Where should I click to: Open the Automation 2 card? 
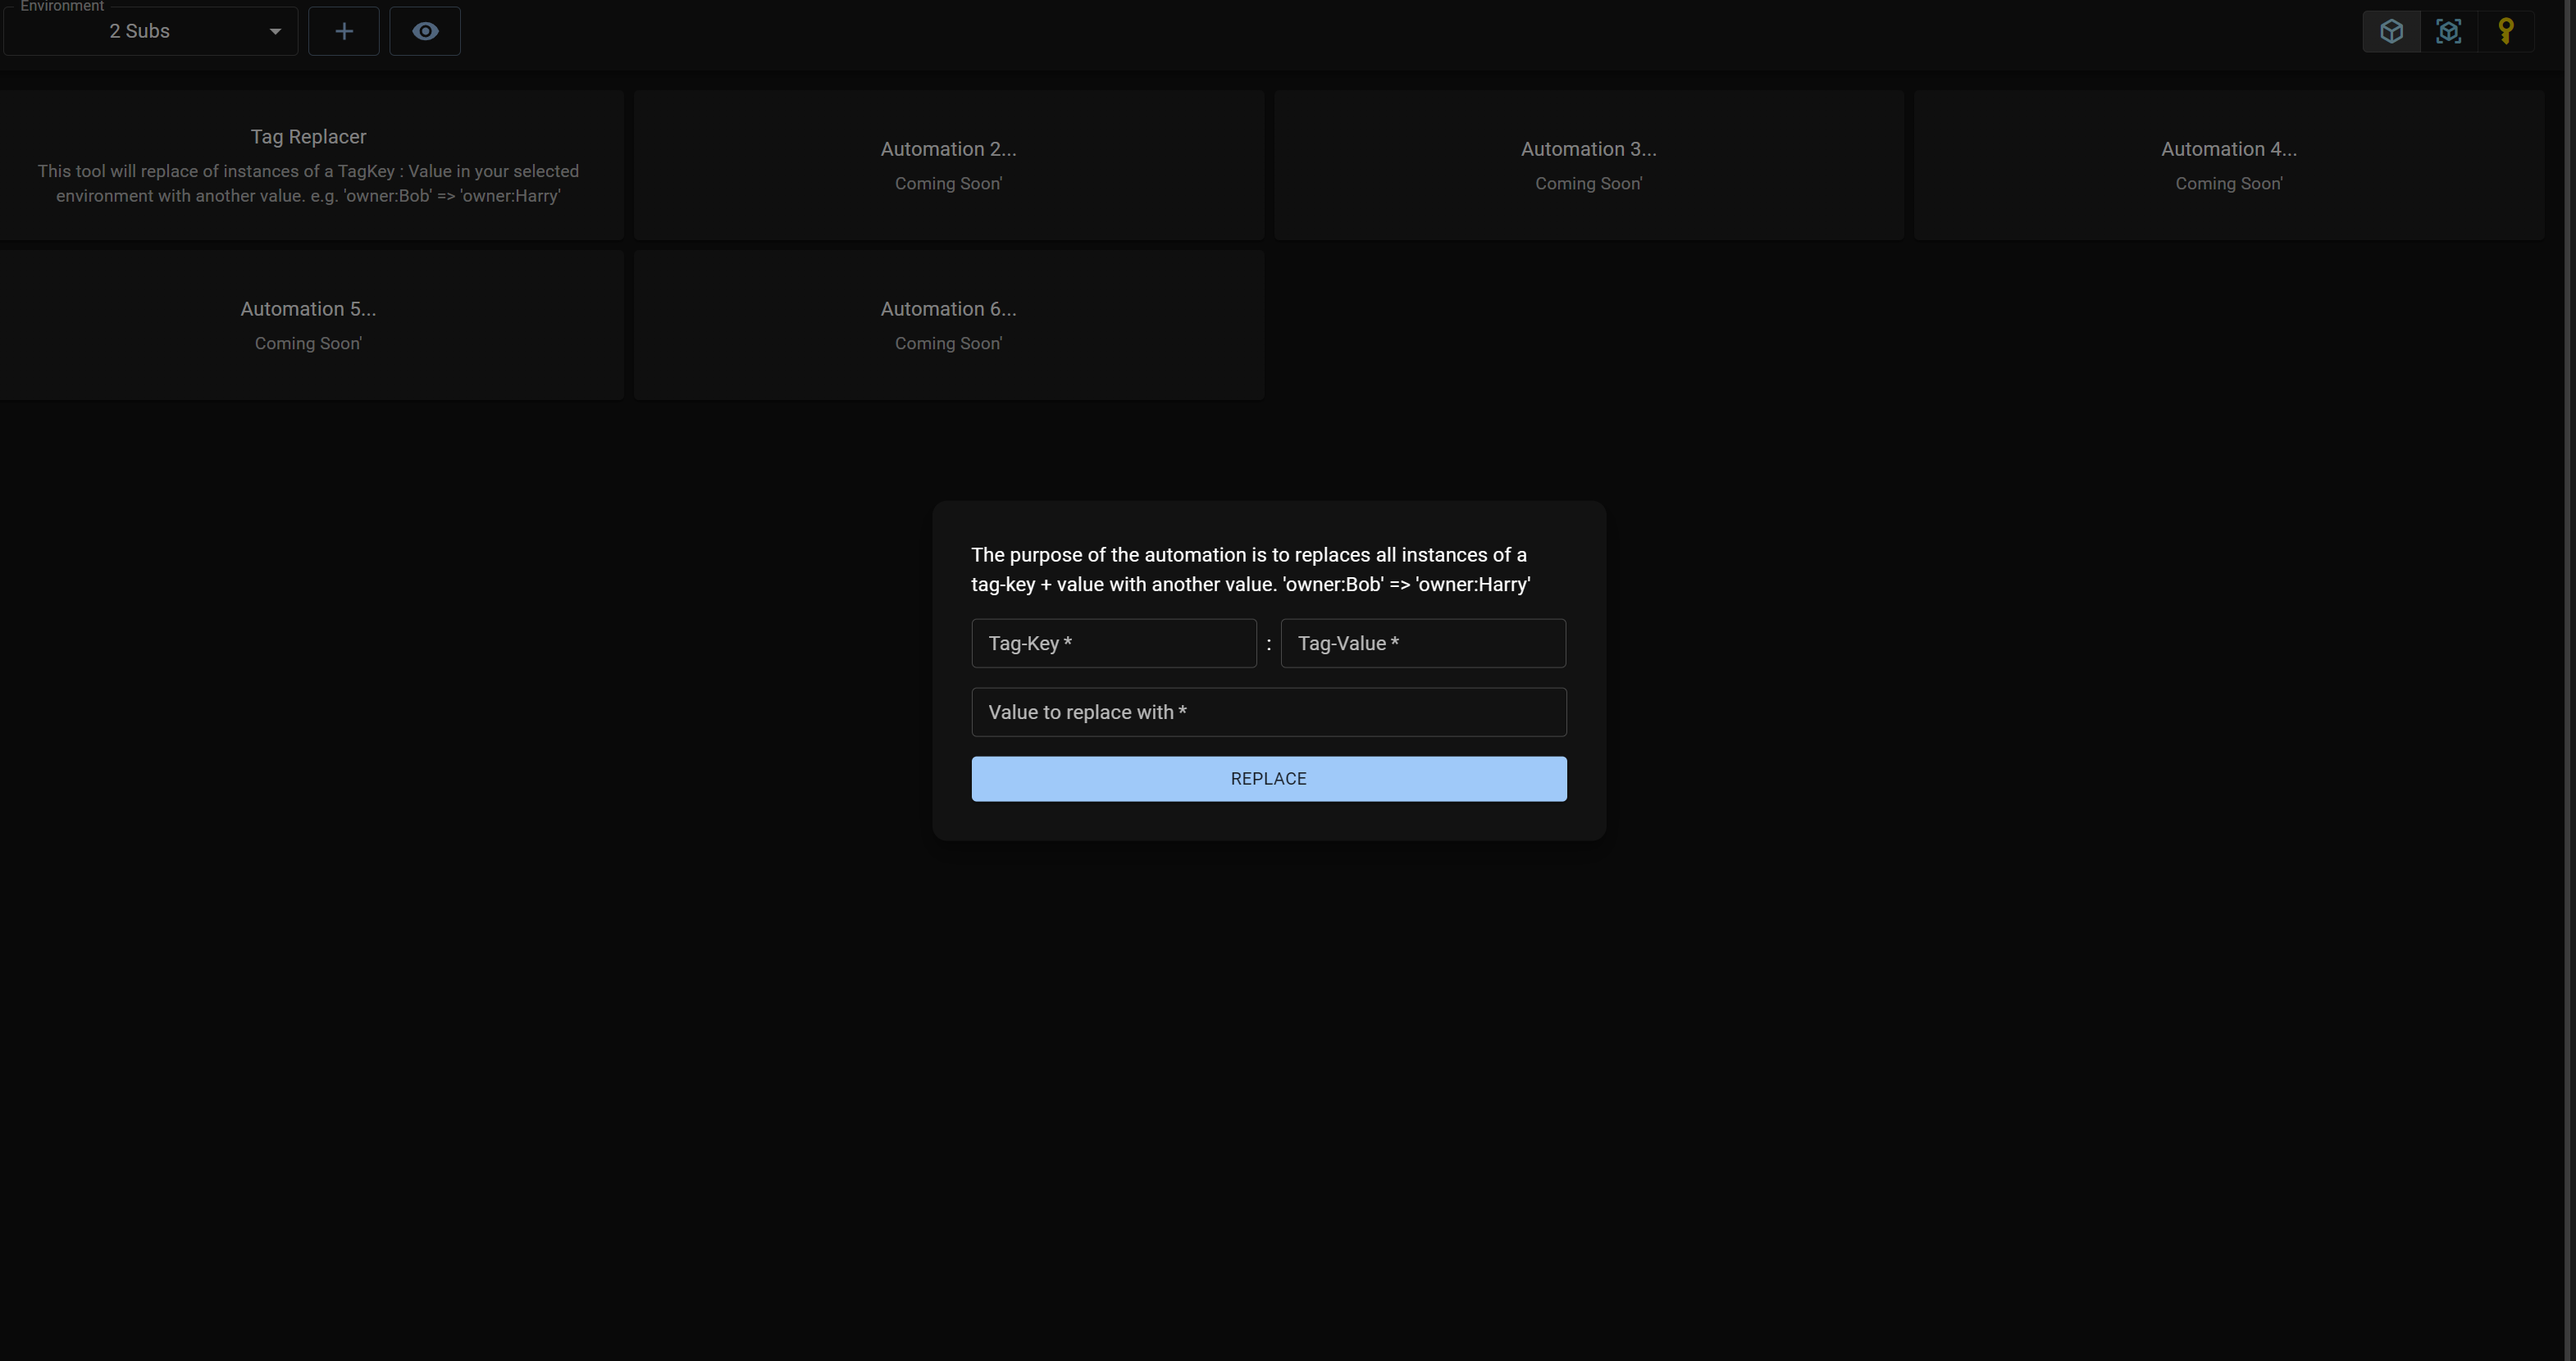click(x=948, y=165)
